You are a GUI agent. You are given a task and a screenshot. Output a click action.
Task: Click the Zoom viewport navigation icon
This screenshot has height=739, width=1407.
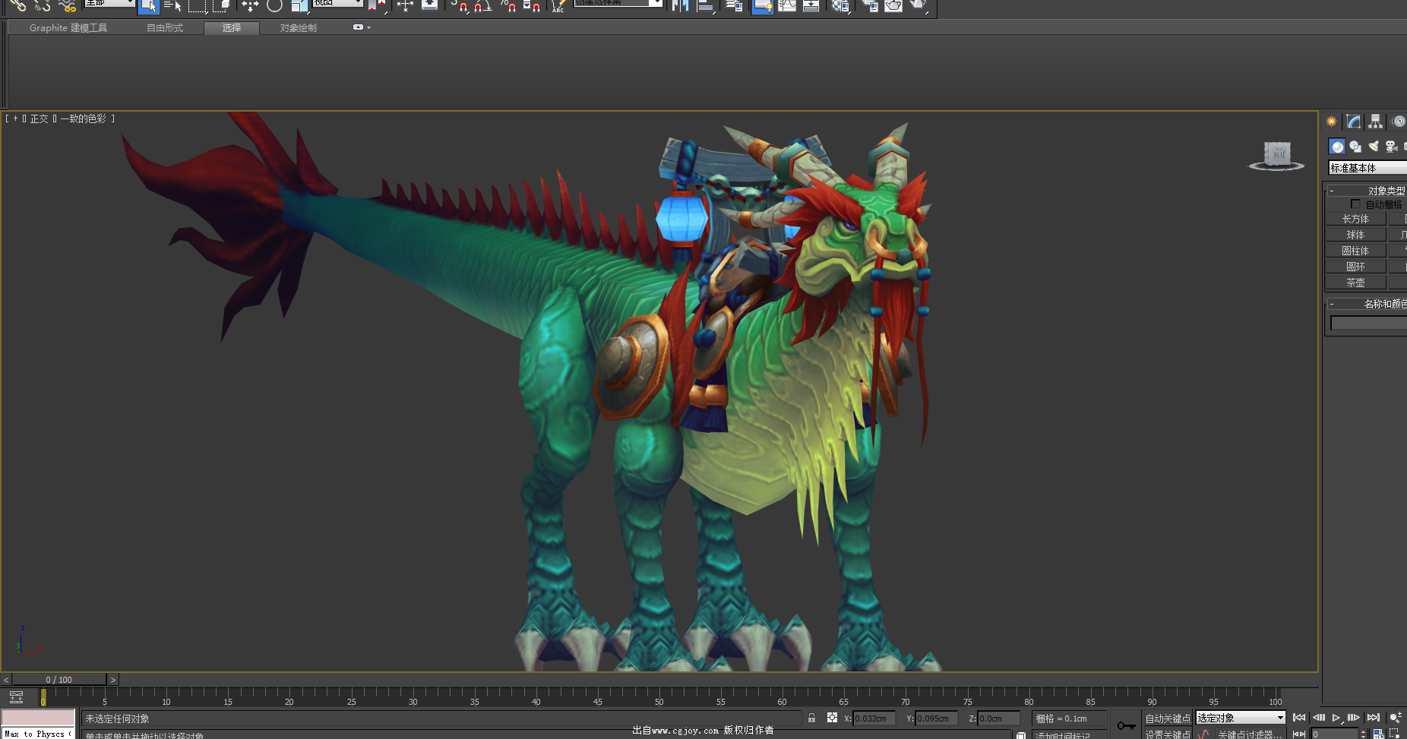tap(1396, 718)
